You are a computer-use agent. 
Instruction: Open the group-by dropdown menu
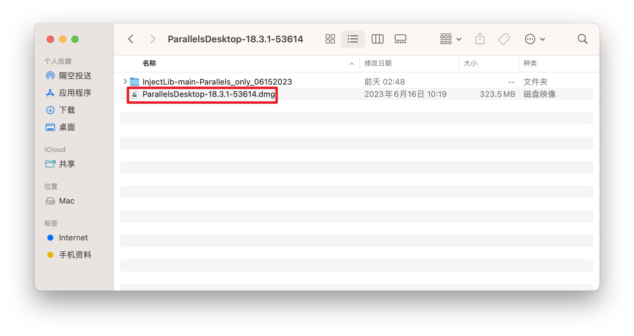(450, 39)
